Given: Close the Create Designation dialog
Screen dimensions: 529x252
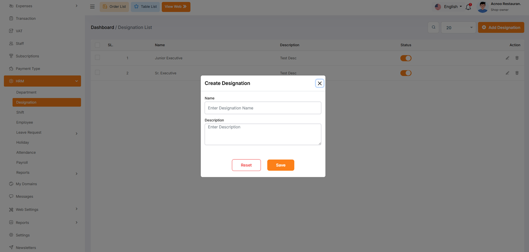Looking at the screenshot, I should (319, 83).
